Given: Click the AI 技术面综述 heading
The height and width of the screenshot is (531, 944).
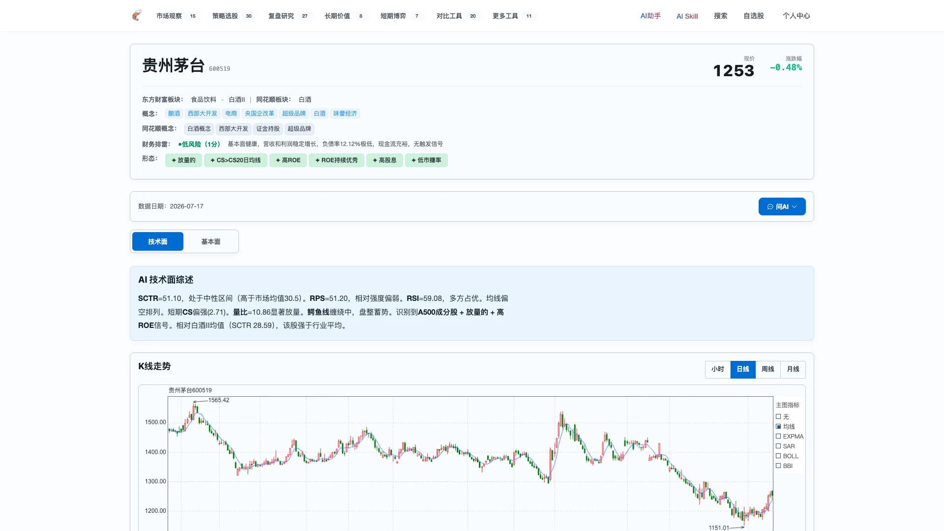Looking at the screenshot, I should (166, 280).
